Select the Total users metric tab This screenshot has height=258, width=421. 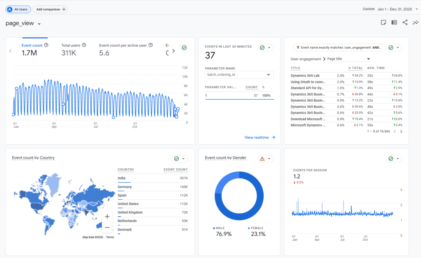tap(71, 45)
